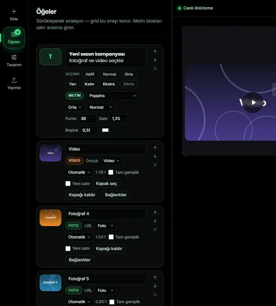Move the text block up
The image size is (276, 306).
pos(155,51)
